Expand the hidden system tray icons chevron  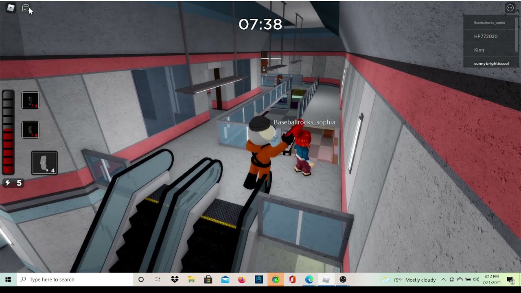tap(444, 280)
